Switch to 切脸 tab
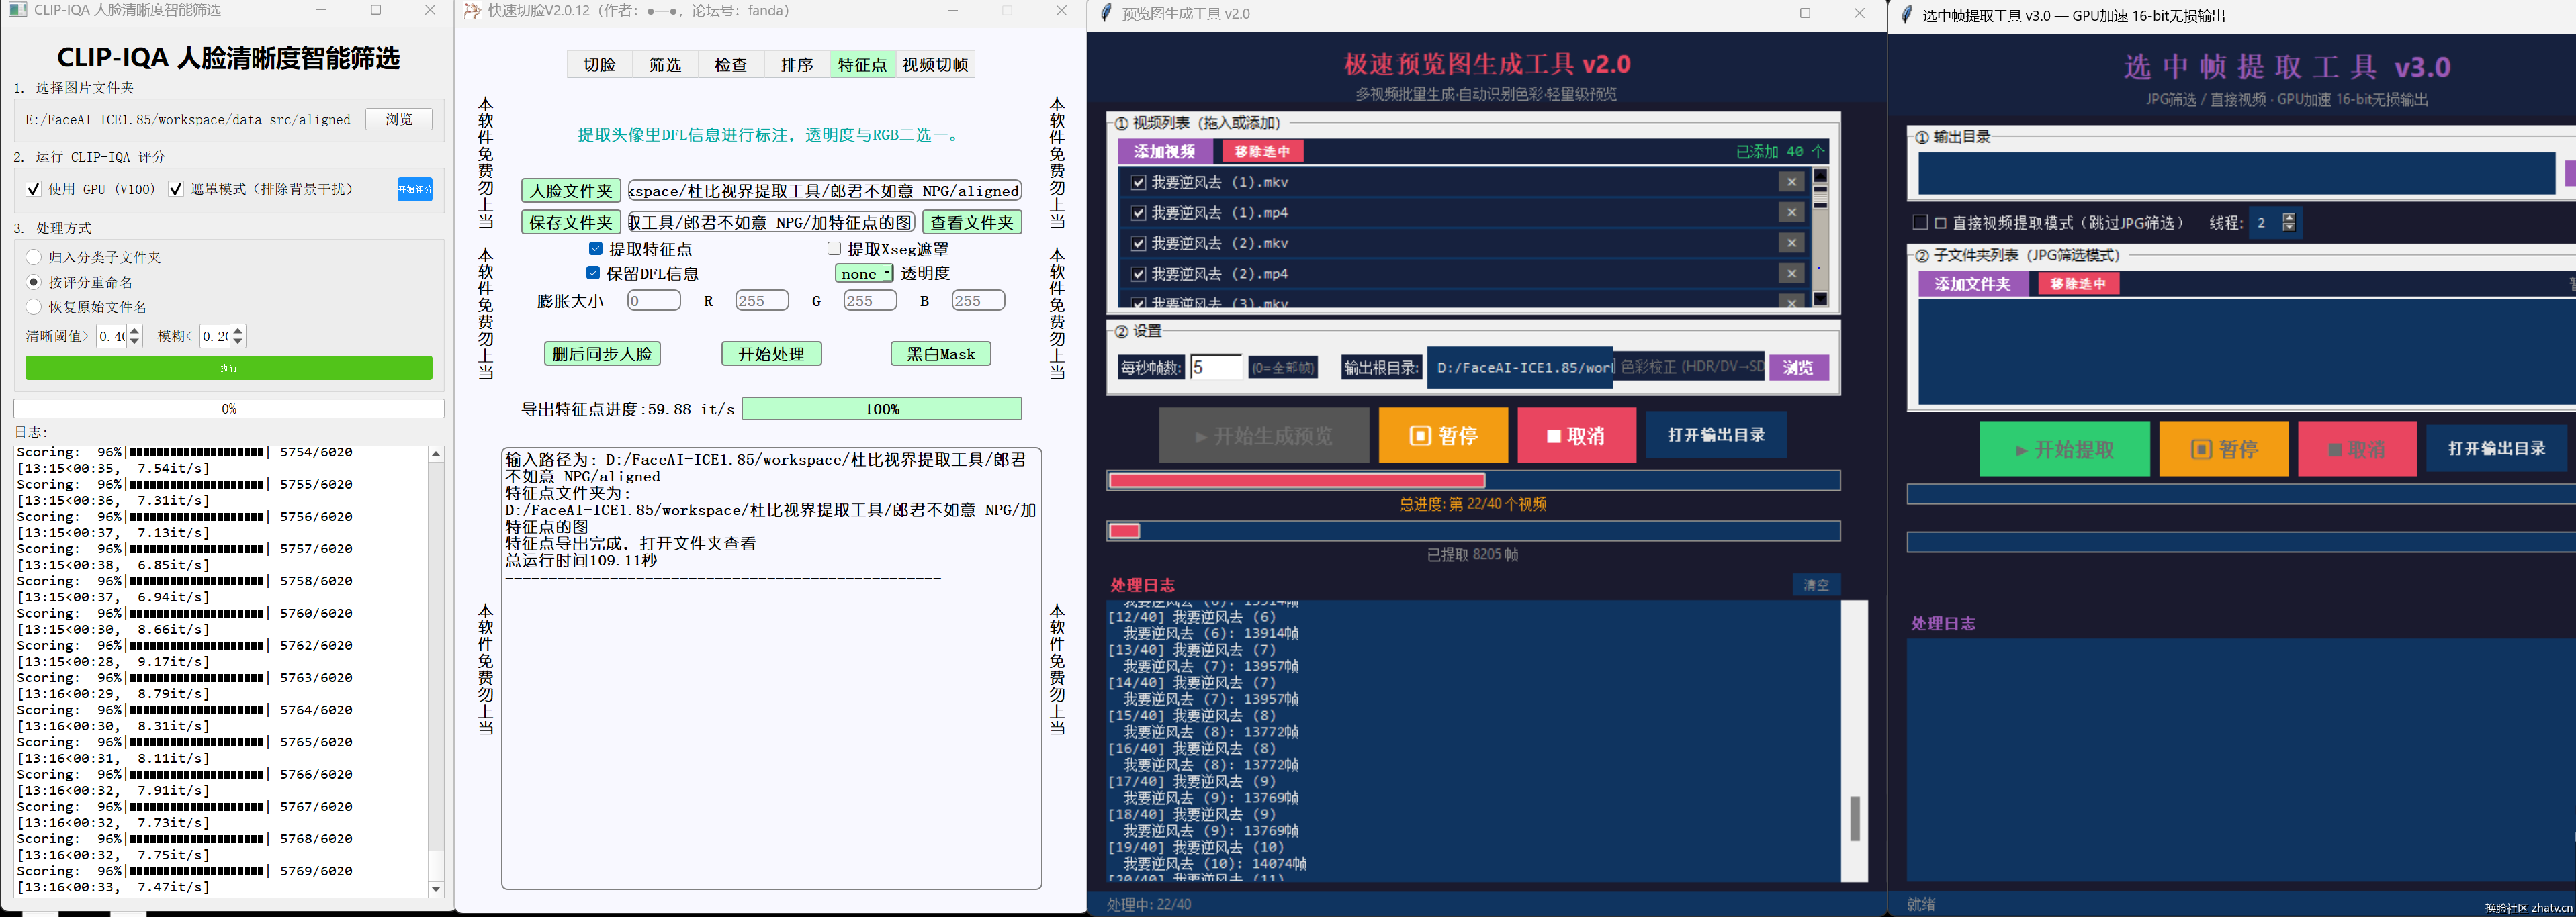 point(600,65)
